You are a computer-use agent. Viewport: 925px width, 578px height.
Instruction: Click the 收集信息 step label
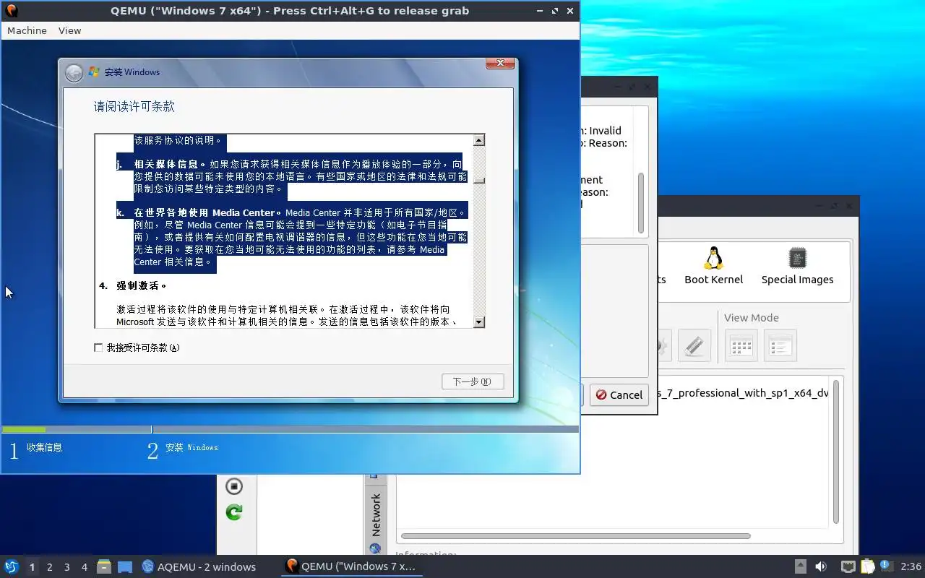tap(44, 448)
